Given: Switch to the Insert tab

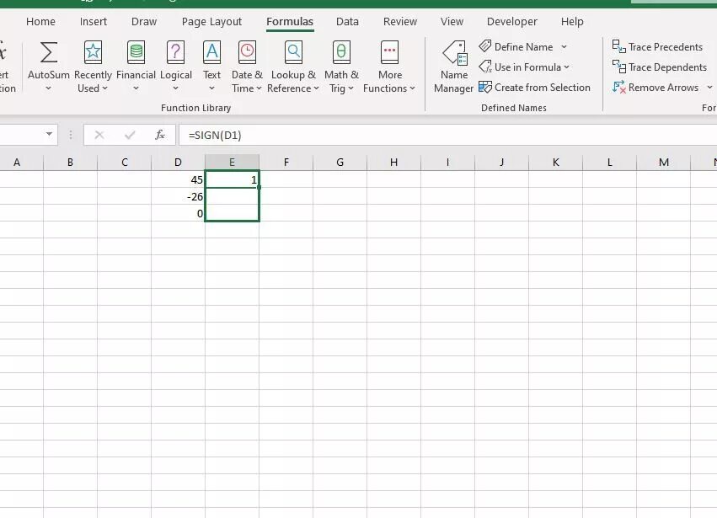Looking at the screenshot, I should coord(94,22).
